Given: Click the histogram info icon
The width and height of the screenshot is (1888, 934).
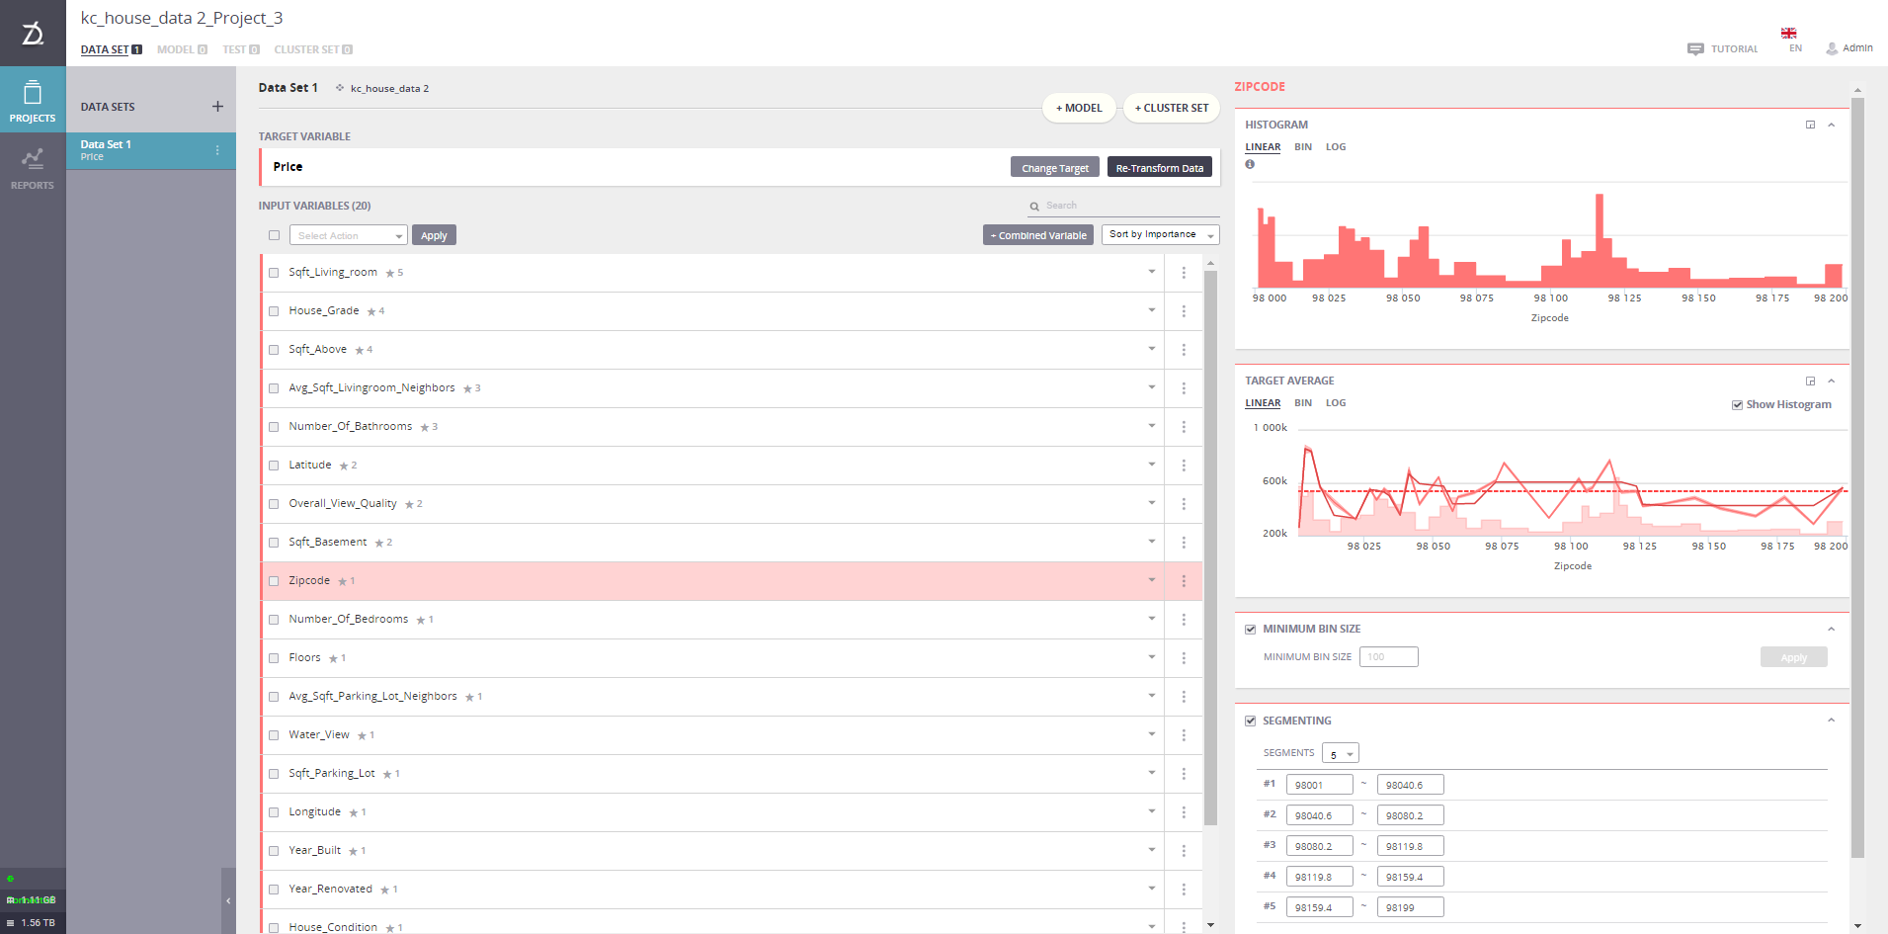Looking at the screenshot, I should tap(1250, 164).
